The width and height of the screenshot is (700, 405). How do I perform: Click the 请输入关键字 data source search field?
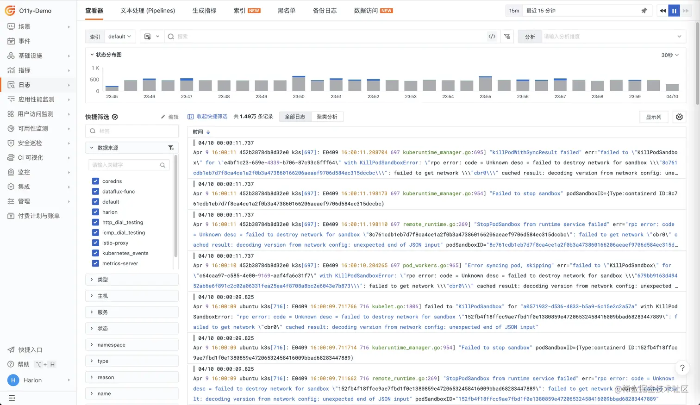tap(129, 165)
